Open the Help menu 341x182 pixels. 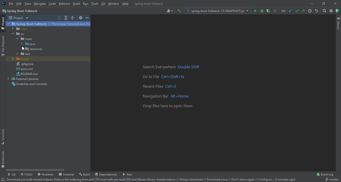[126, 4]
